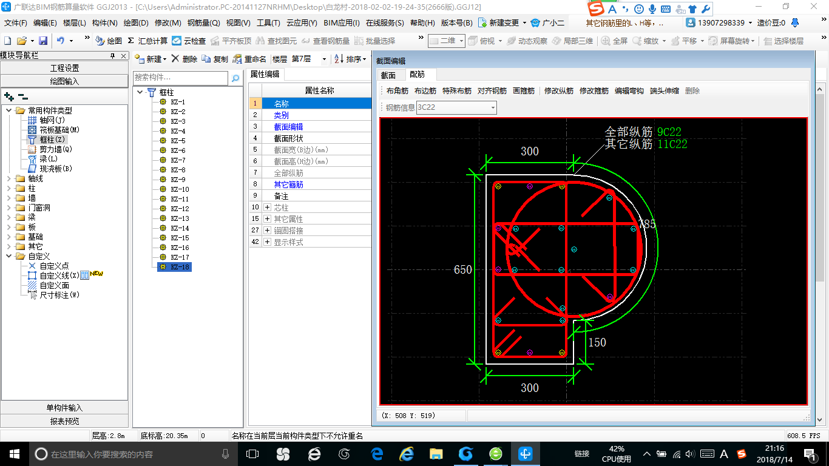Viewport: 829px width, 466px height.
Task: Open the 文件(F) menu
Action: [16, 22]
